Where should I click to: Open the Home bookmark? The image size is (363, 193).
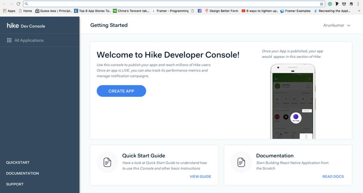[x=25, y=11]
